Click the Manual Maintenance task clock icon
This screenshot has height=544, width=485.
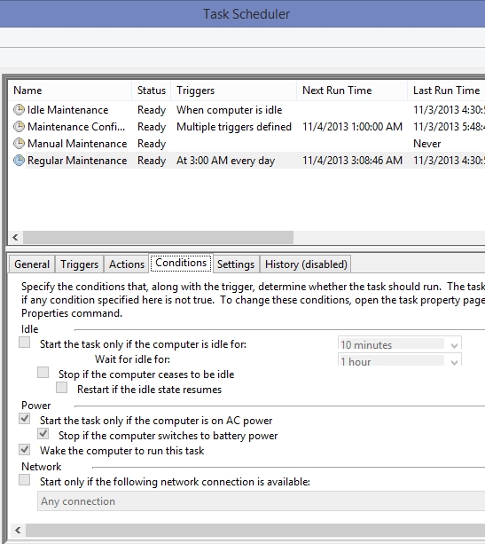(x=20, y=143)
